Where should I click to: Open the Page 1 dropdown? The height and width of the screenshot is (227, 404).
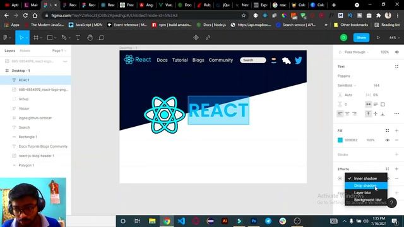tap(59, 50)
